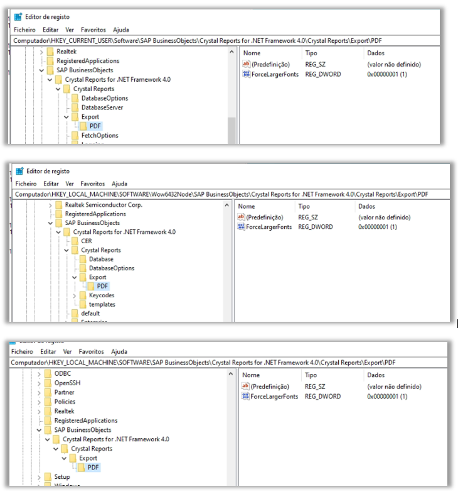Open the Favoritos menu in the Wow6432Node window
Screen dimensions: 458x494
(93, 184)
